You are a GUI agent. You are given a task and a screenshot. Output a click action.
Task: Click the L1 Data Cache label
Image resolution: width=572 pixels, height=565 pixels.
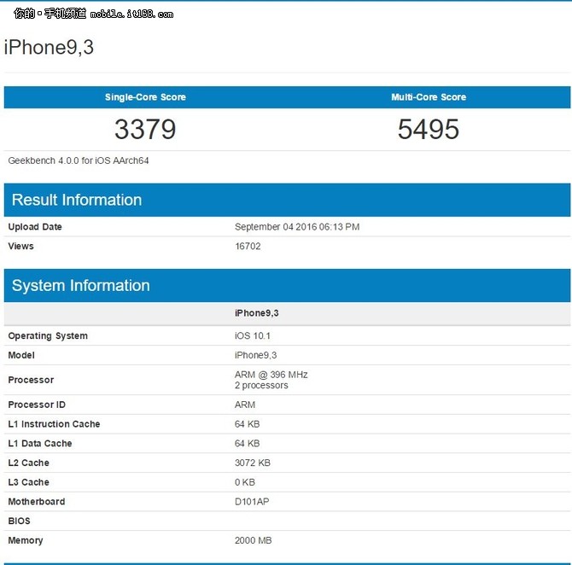click(40, 444)
